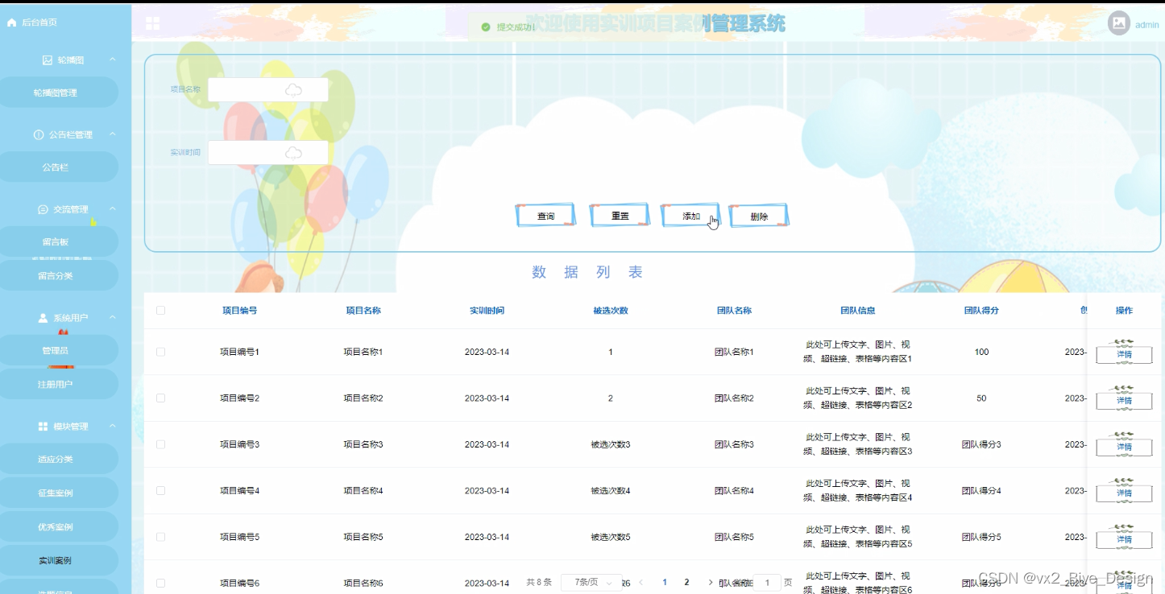Click the 团队信息 column header
The image size is (1165, 594).
click(858, 310)
